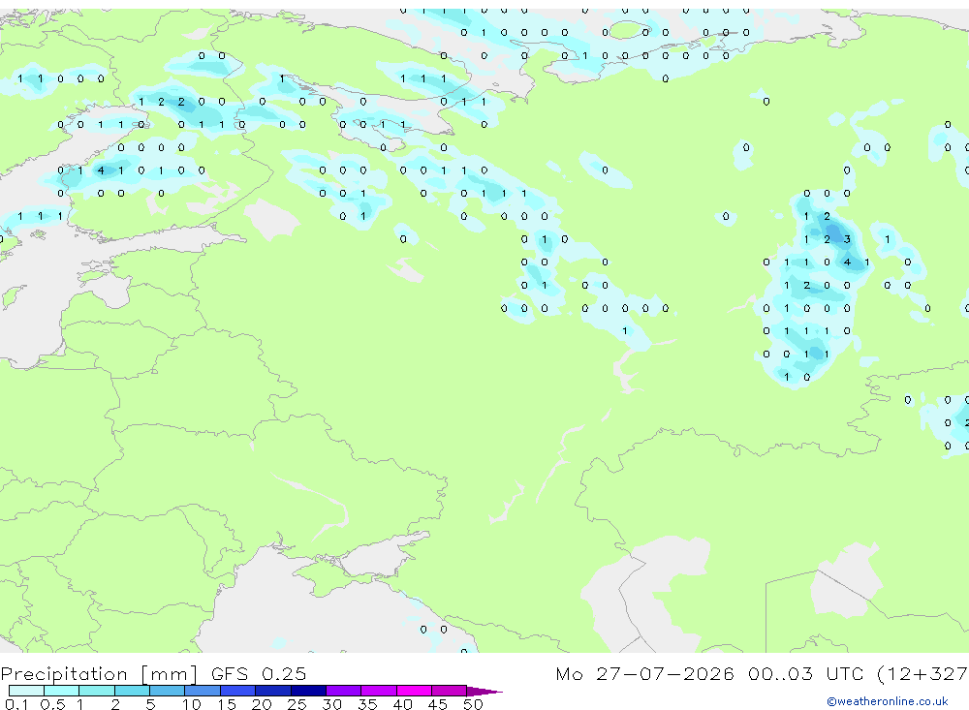969x710 pixels.
Task: Click the date 'Mo 27-07-2026' label
Action: (644, 673)
